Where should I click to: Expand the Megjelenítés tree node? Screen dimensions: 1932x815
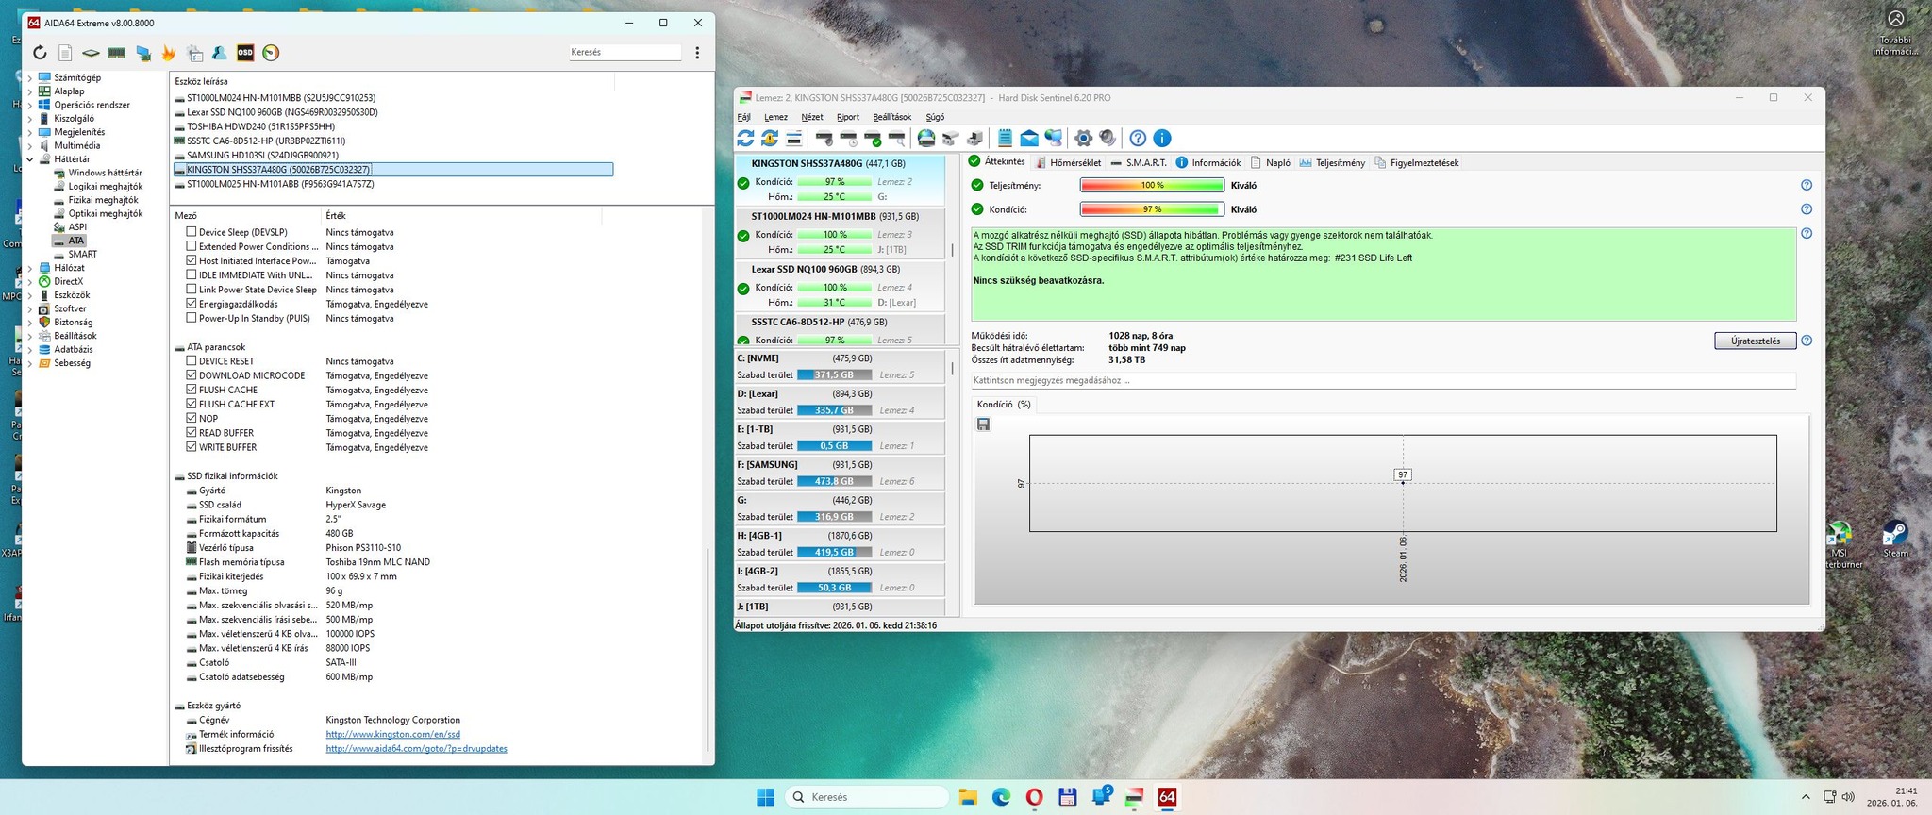coord(30,132)
